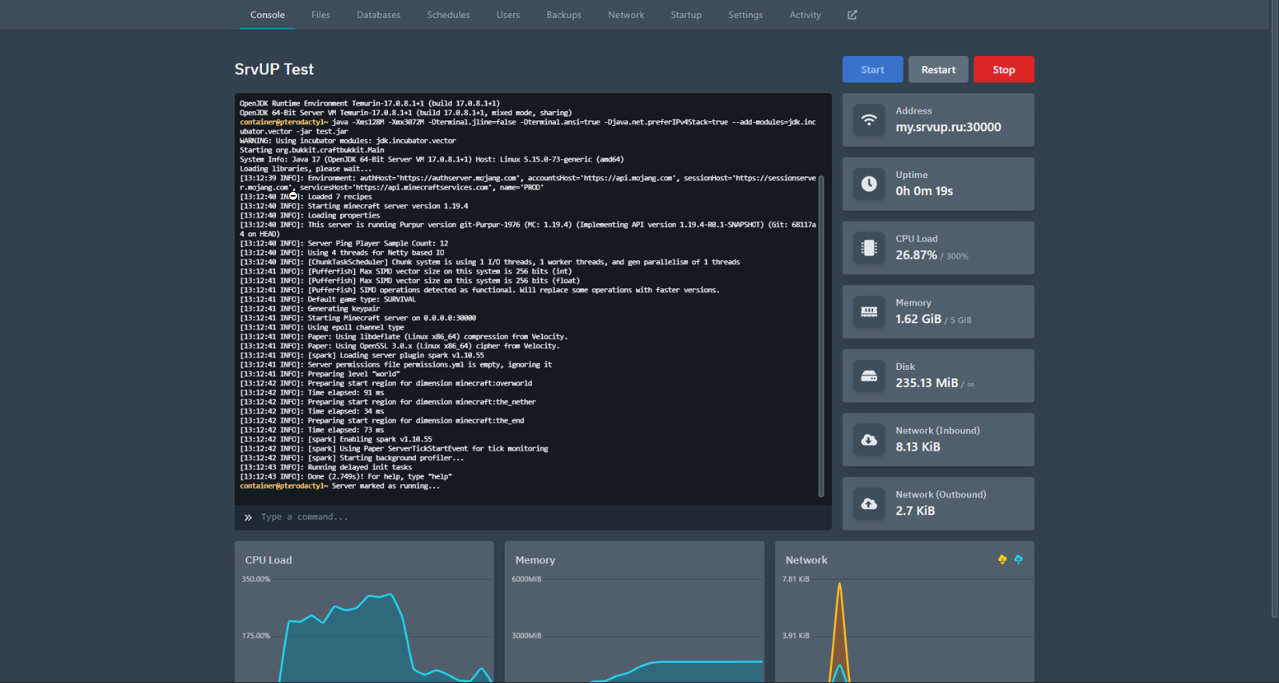Click '[spark] Enabling spark v1.10.55' line
The image size is (1279, 683).
click(x=336, y=439)
